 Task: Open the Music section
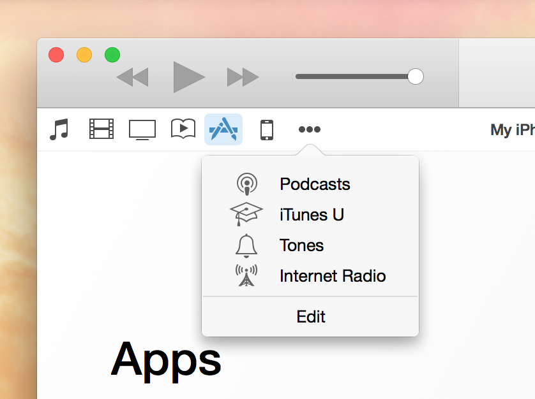point(59,129)
